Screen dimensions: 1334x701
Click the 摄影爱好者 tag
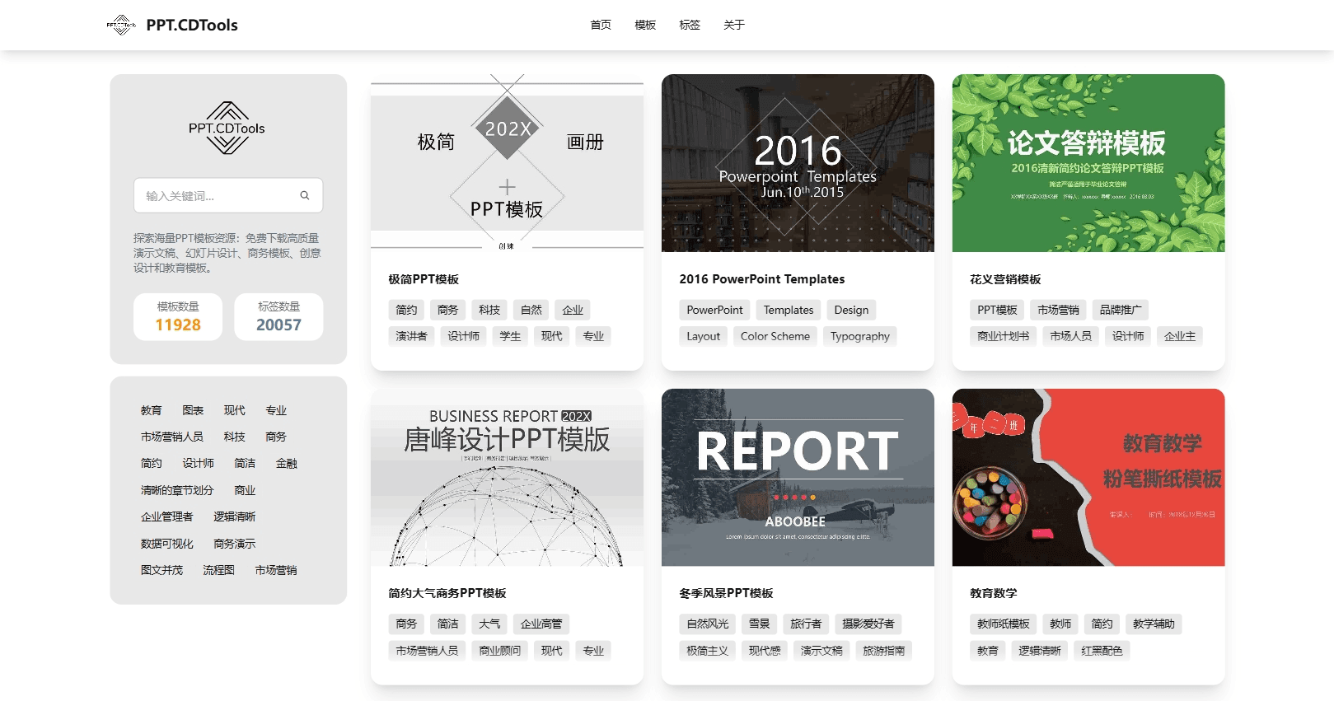coord(868,624)
